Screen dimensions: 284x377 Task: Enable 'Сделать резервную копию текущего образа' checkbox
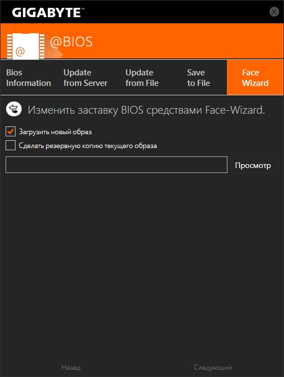11,145
